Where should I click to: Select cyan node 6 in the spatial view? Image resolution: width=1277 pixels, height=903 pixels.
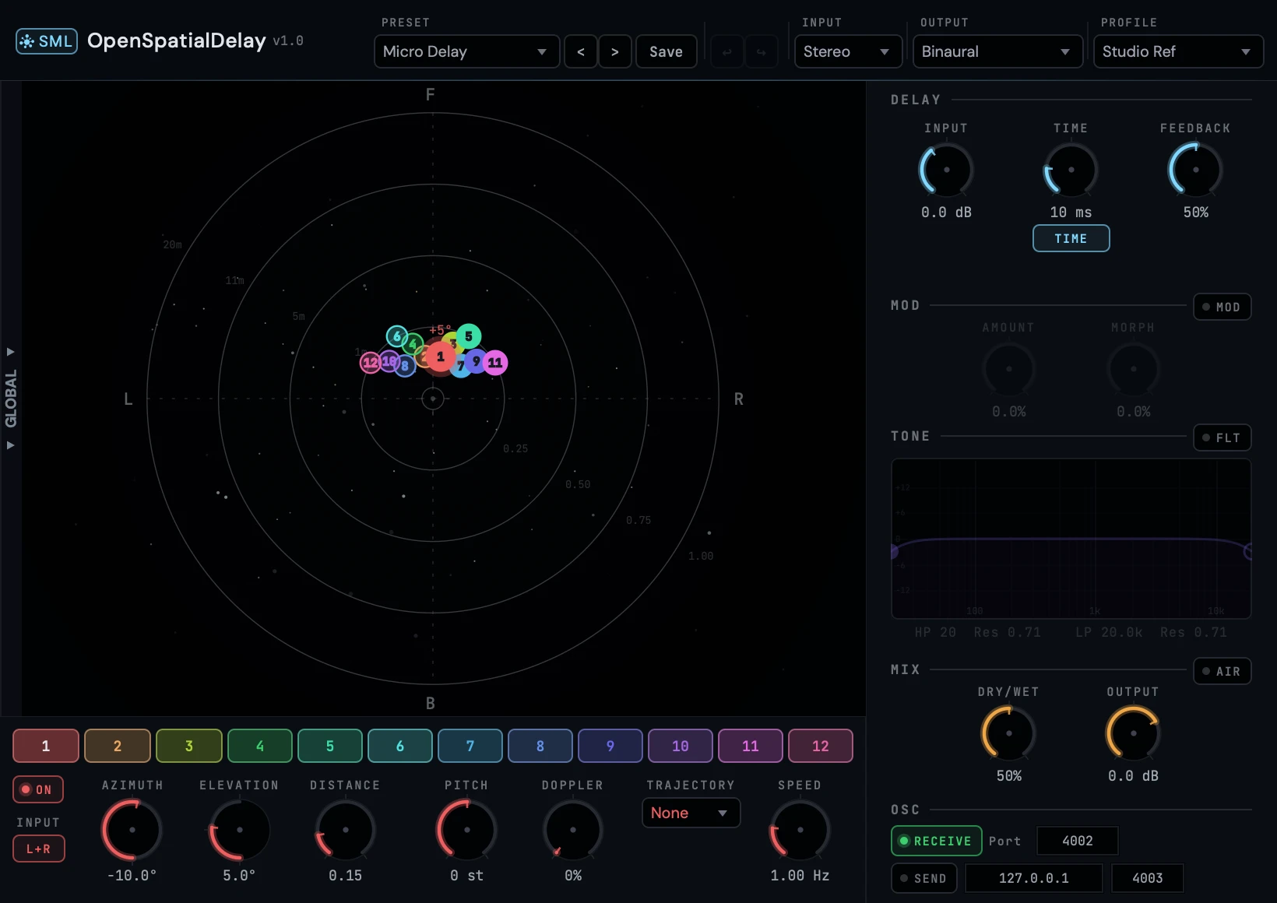[396, 336]
